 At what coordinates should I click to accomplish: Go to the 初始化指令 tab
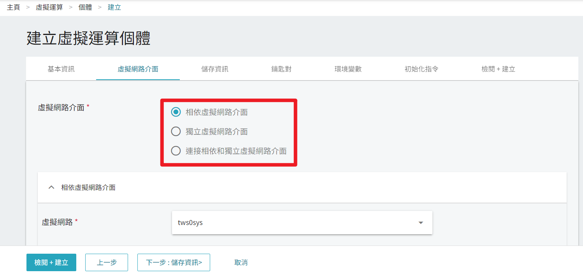tap(422, 69)
